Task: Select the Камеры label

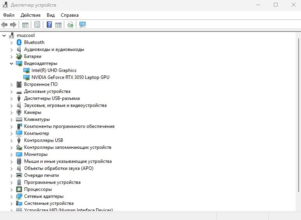Action: (x=33, y=112)
